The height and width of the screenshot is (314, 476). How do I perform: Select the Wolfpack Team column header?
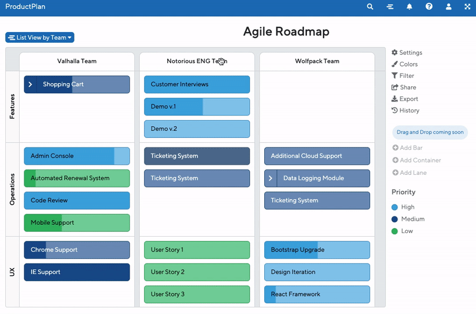click(317, 61)
